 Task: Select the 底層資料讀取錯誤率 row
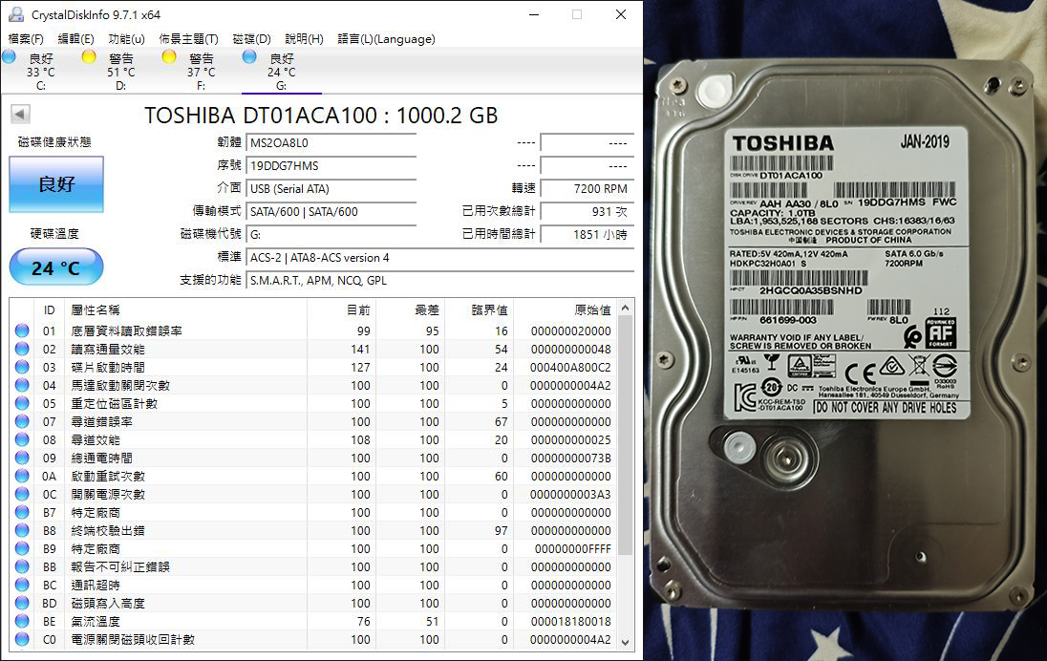[x=314, y=330]
